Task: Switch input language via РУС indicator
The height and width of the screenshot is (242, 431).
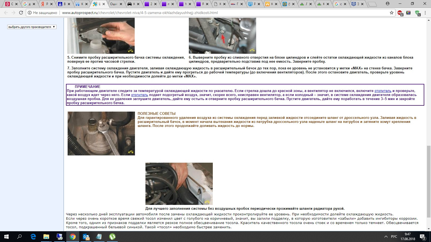Action: (x=394, y=237)
